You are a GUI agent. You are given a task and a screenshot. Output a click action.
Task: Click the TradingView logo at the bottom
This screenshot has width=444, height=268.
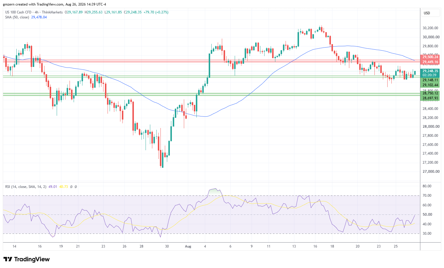(27, 259)
